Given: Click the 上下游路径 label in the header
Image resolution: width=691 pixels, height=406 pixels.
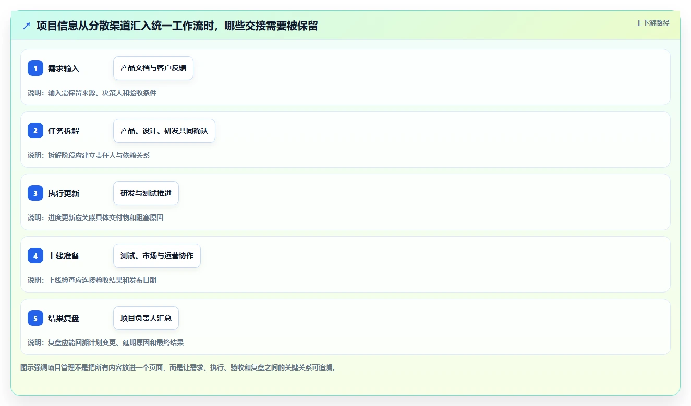Looking at the screenshot, I should pyautogui.click(x=652, y=23).
